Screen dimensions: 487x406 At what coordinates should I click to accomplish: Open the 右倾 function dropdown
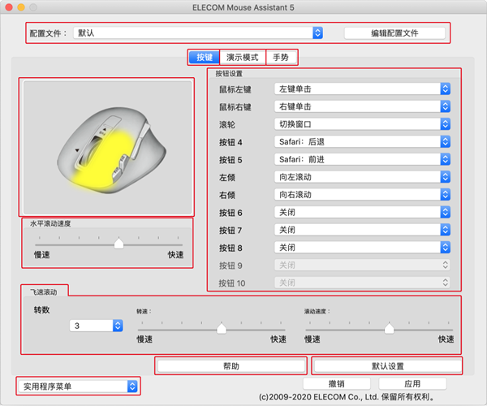pos(362,195)
